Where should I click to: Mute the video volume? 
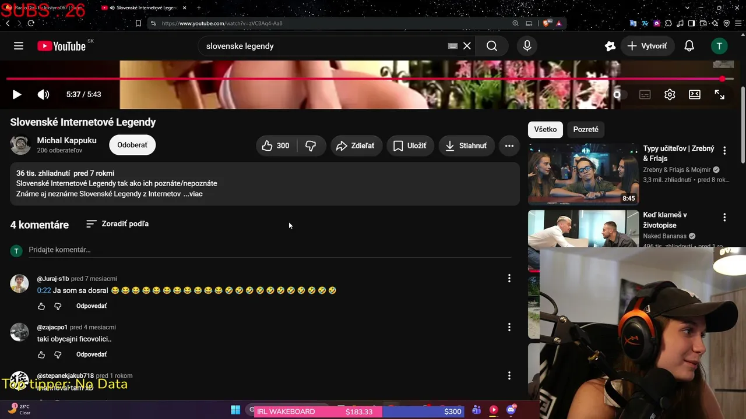[x=44, y=94]
